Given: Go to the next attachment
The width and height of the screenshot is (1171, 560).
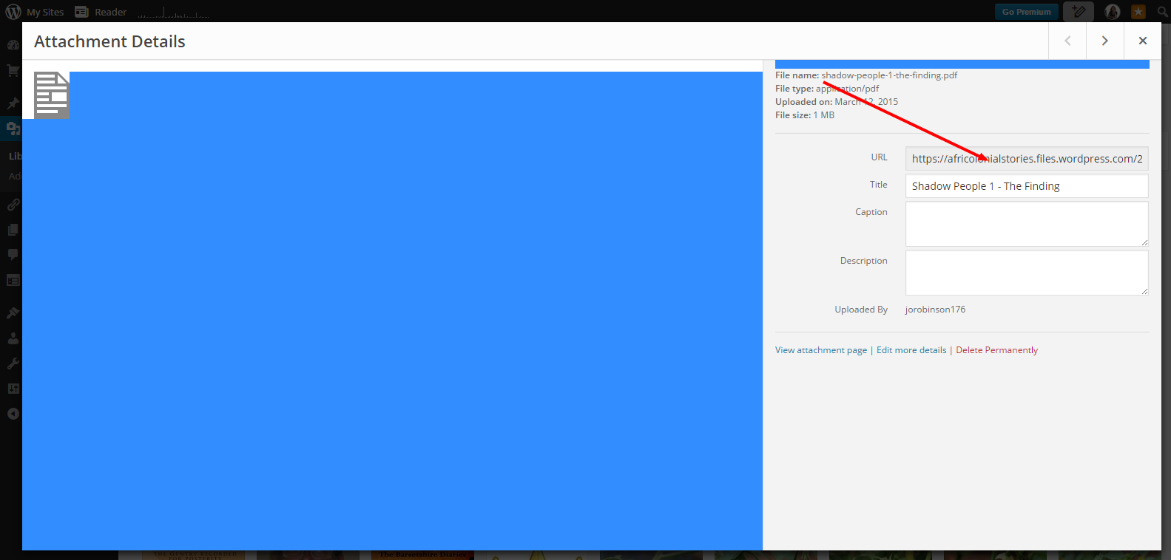Looking at the screenshot, I should pyautogui.click(x=1104, y=41).
